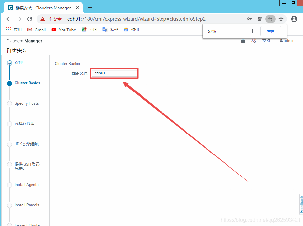Open the Translate (翻译) bookmark
The image size is (303, 226).
[x=110, y=30]
